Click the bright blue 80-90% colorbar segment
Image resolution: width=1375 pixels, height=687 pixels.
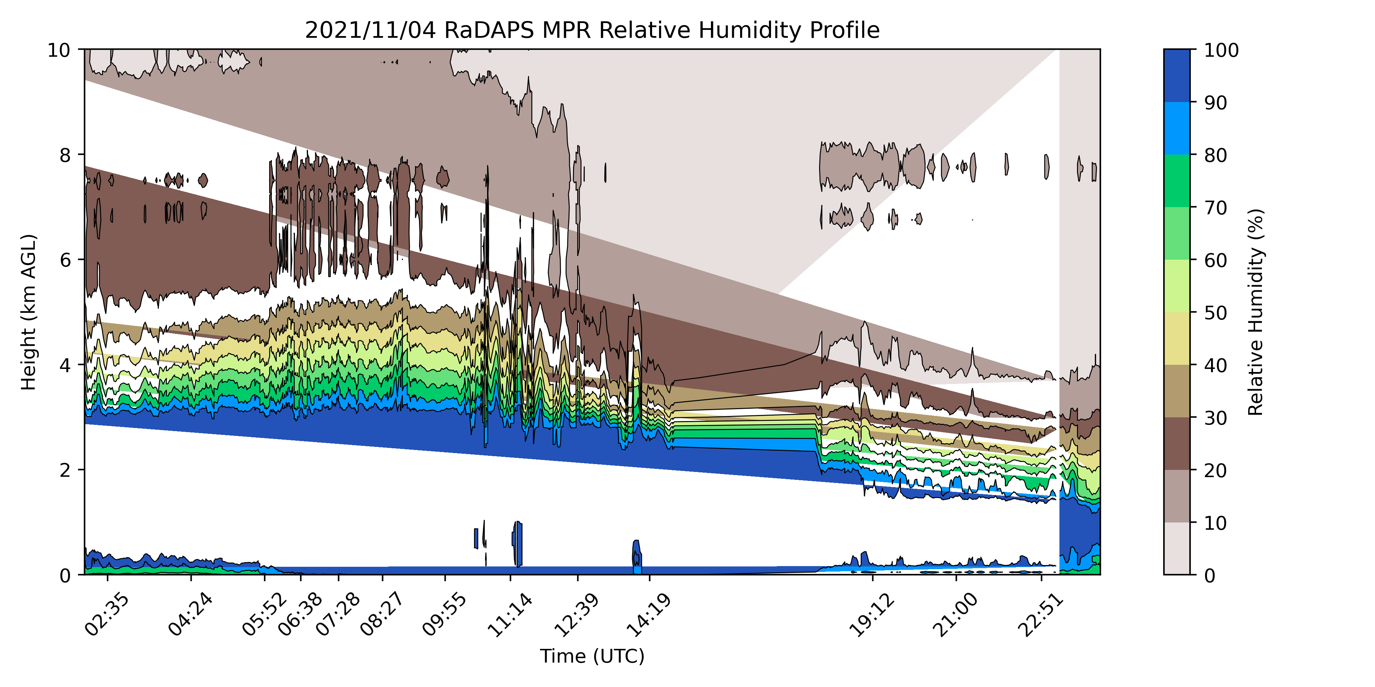pos(1177,128)
